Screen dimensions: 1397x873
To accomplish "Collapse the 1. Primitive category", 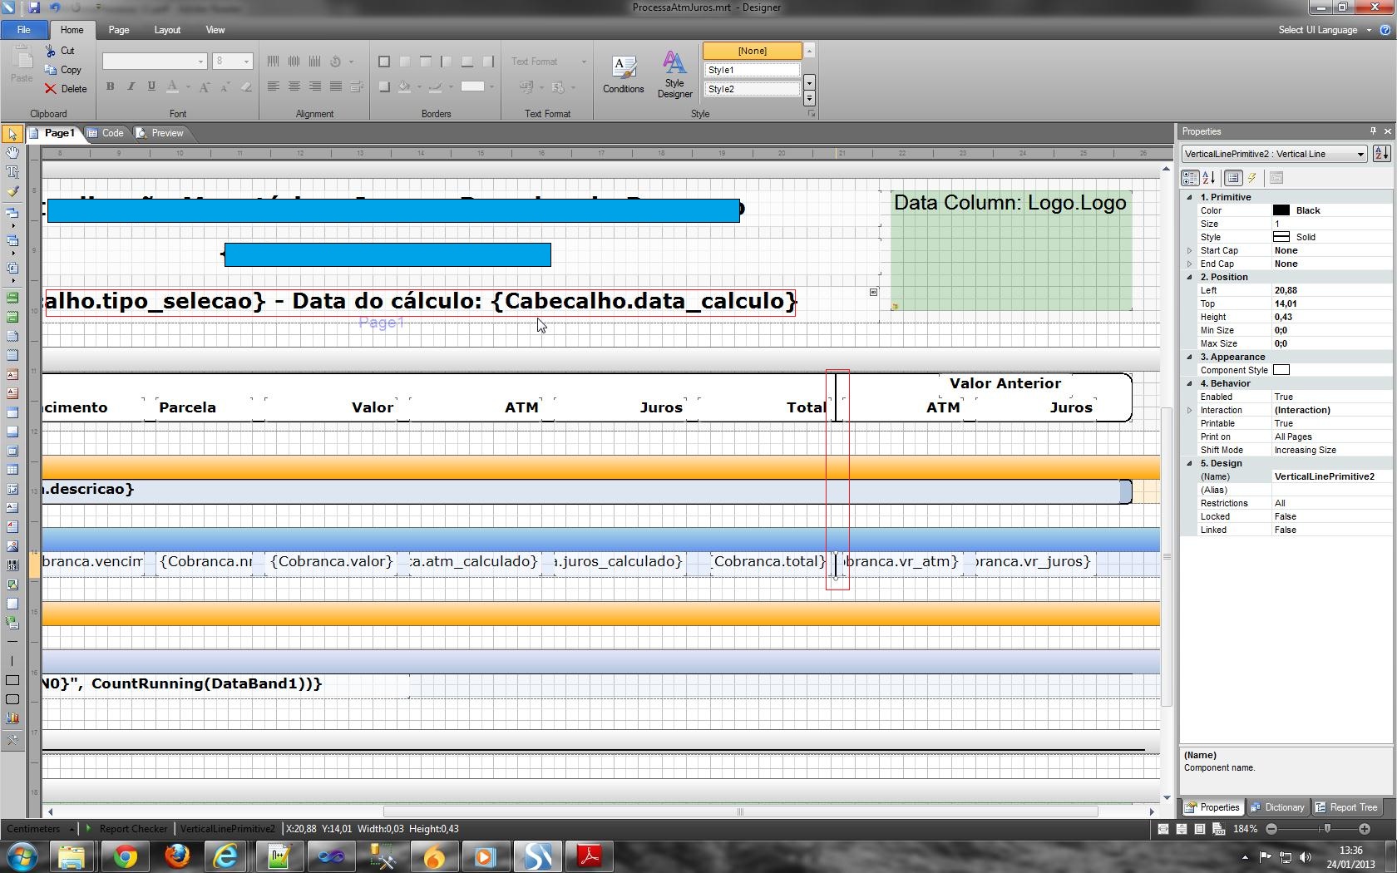I will [1189, 197].
